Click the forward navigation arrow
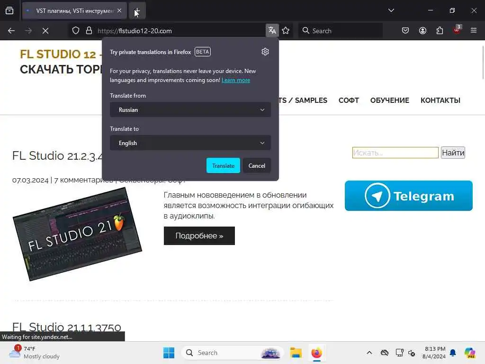 (x=28, y=31)
